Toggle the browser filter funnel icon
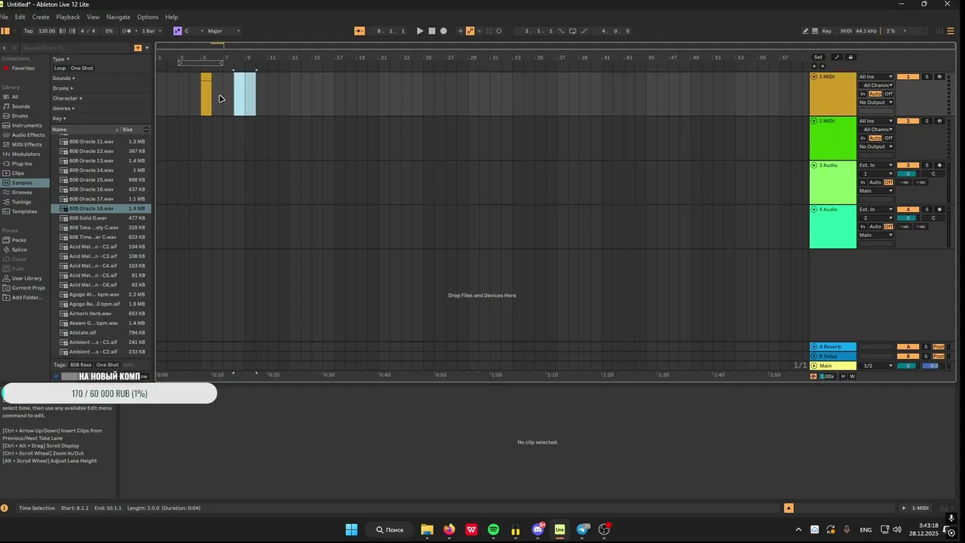 pyautogui.click(x=137, y=48)
